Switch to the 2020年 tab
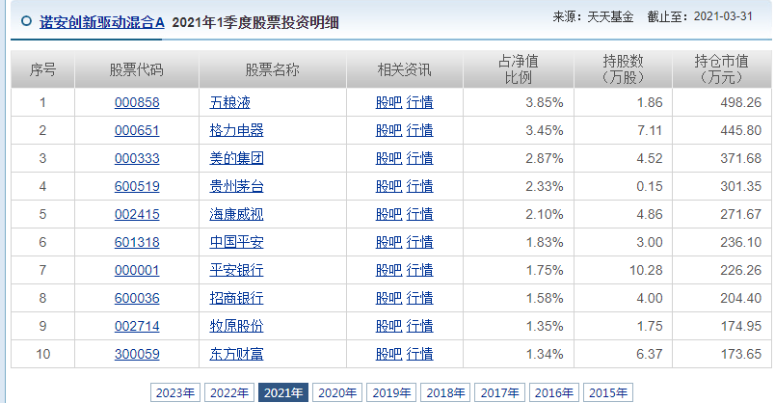This screenshot has height=403, width=775. pos(337,392)
